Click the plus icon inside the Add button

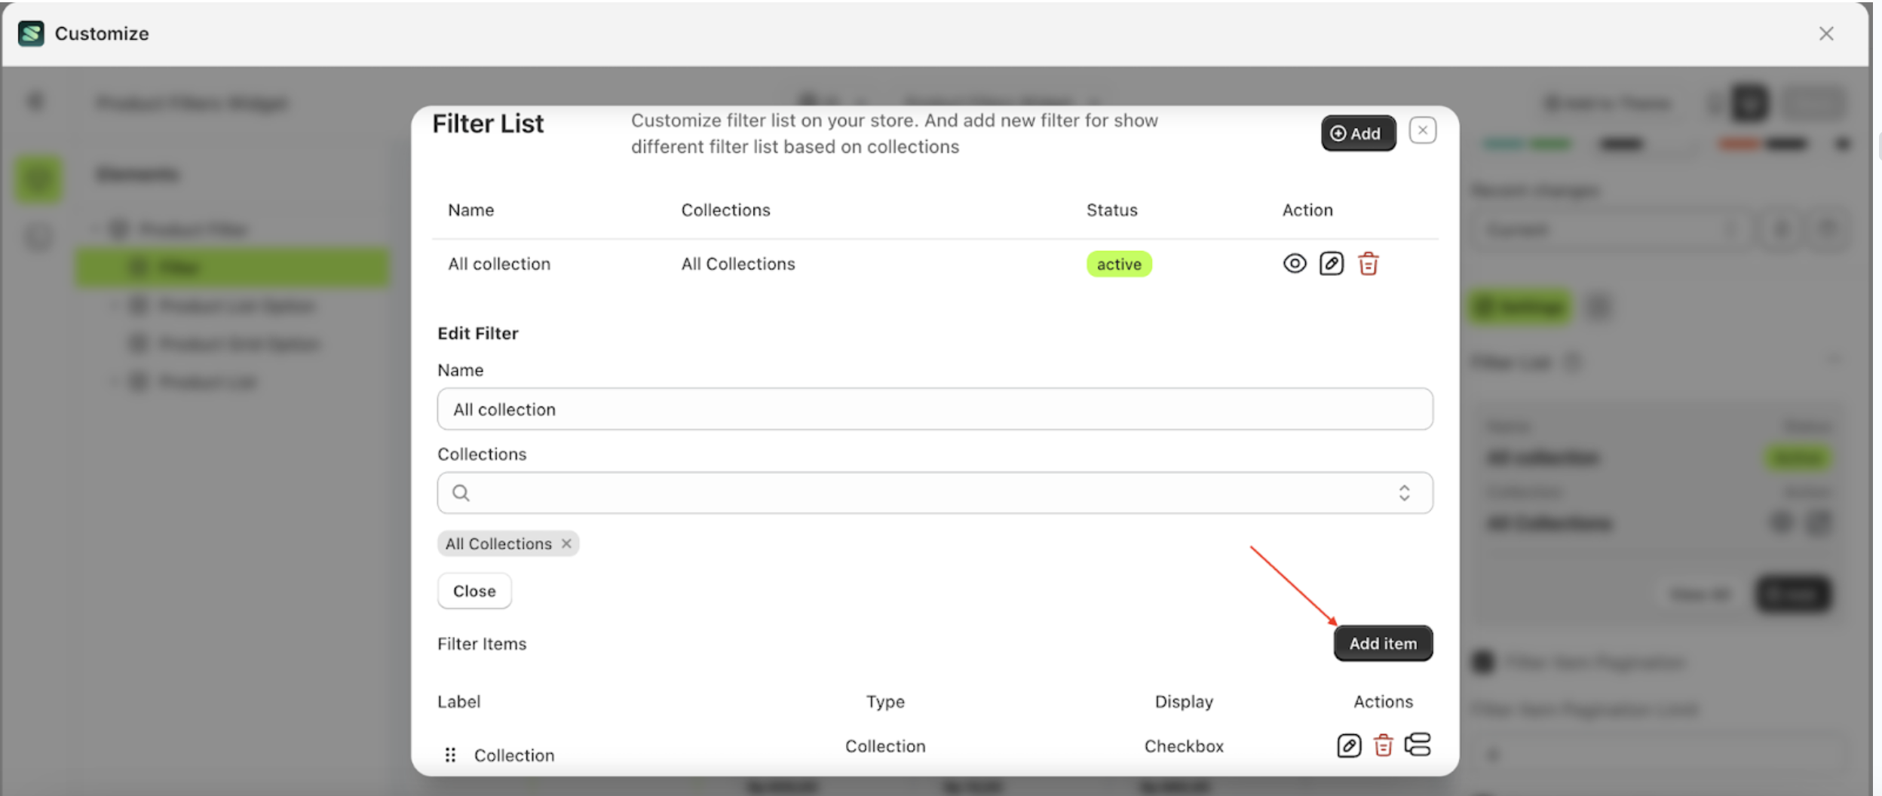pyautogui.click(x=1338, y=133)
